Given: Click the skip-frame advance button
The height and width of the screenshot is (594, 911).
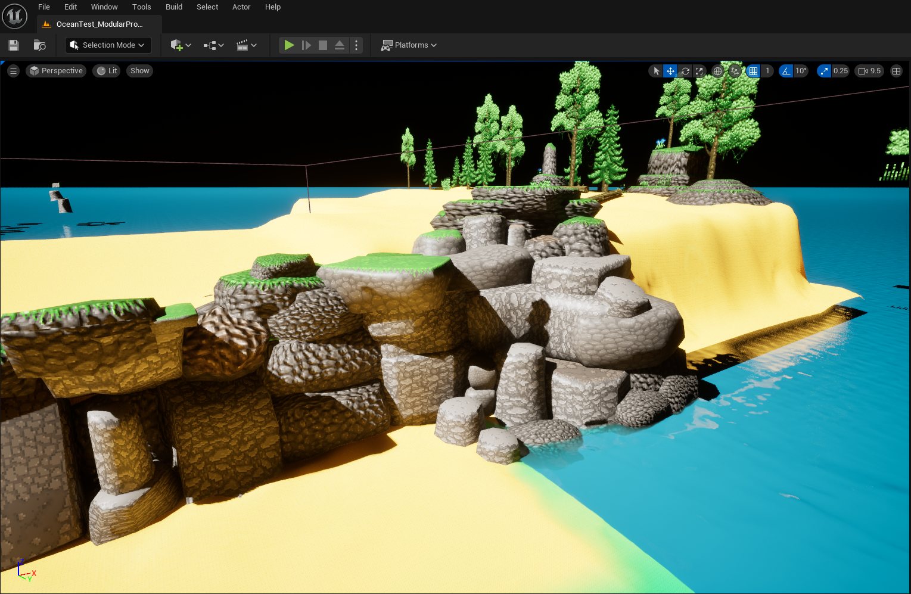Looking at the screenshot, I should tap(306, 45).
